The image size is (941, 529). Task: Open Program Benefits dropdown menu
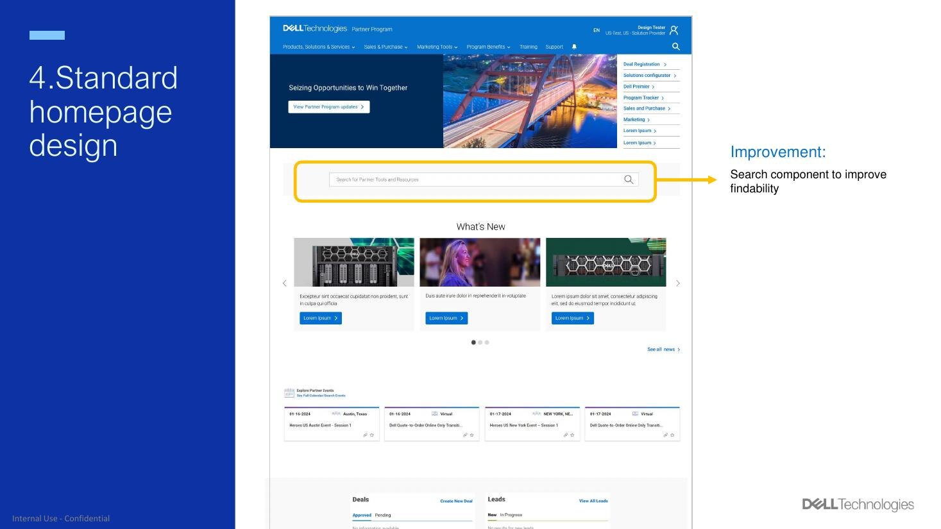(489, 47)
